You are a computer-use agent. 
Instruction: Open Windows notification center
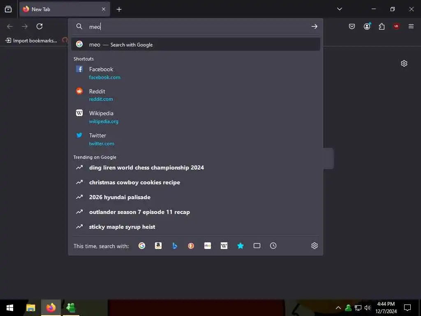click(407, 308)
